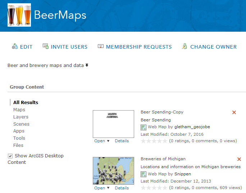Click Web Map icon for Breweries of Michigan
This screenshot has height=193, width=246.
pos(143,174)
